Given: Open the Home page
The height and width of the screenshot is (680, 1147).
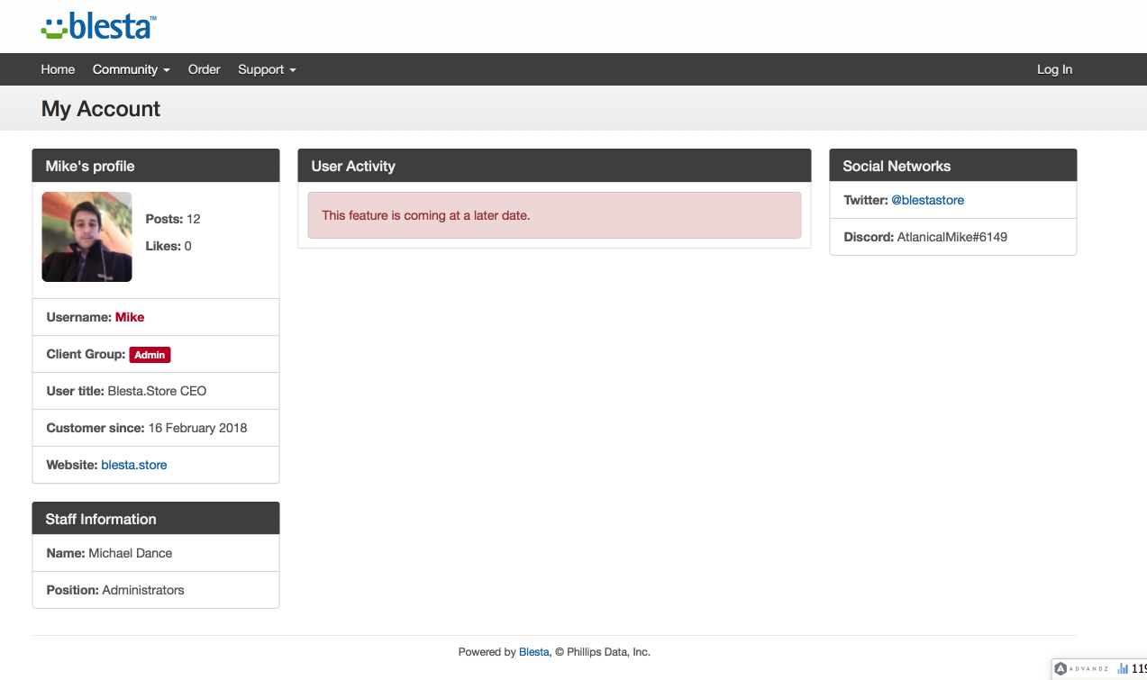Looking at the screenshot, I should coord(58,69).
